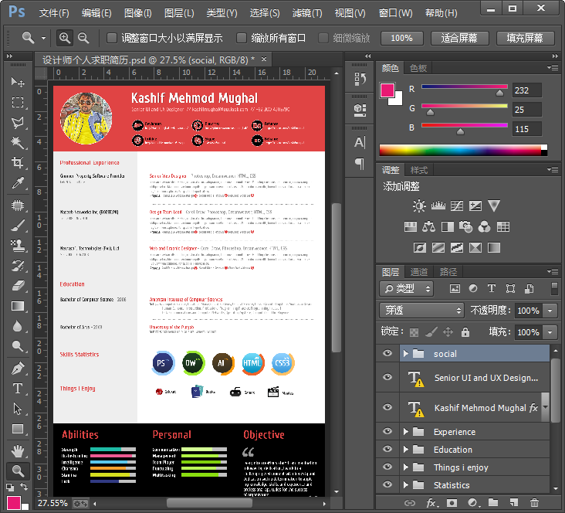Image resolution: width=565 pixels, height=513 pixels.
Task: Expand the Experience layer group
Action: coord(405,432)
